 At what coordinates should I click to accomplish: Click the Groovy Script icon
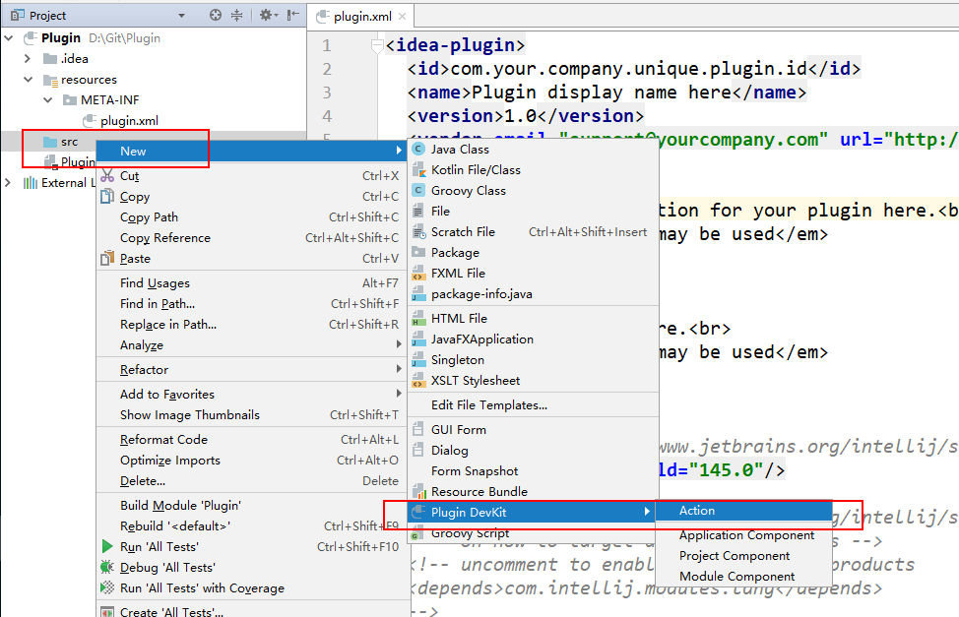416,534
